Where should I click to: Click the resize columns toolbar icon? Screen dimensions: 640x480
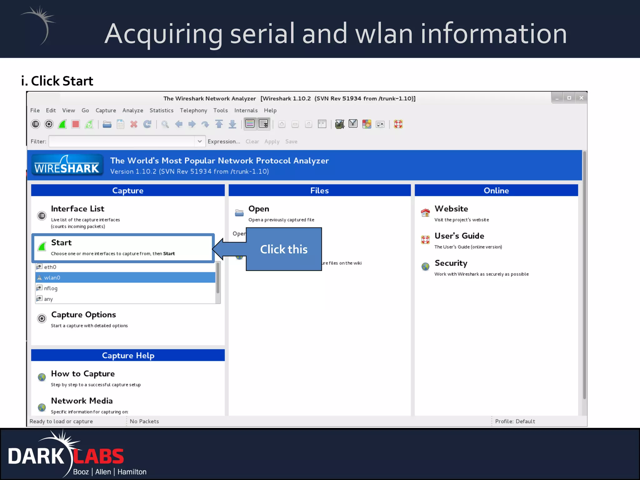tap(322, 124)
